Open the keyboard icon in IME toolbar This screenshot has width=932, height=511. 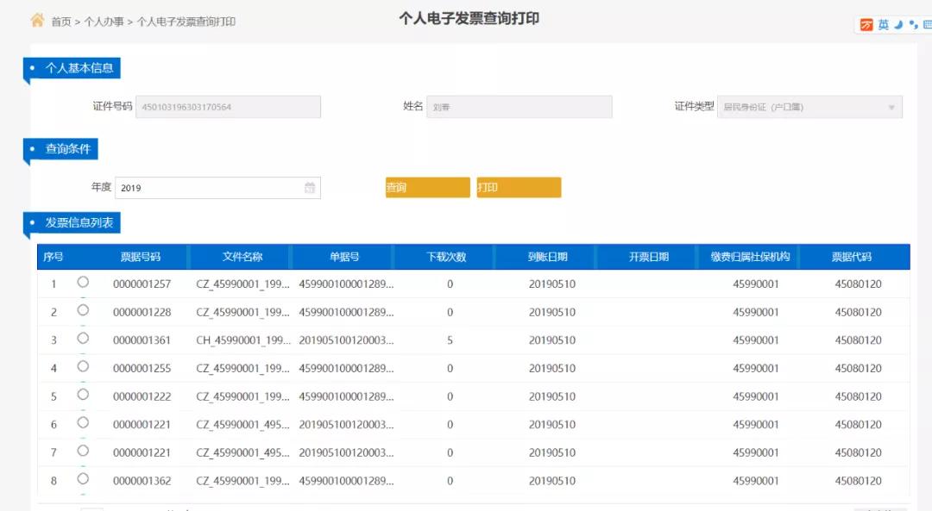[x=927, y=24]
